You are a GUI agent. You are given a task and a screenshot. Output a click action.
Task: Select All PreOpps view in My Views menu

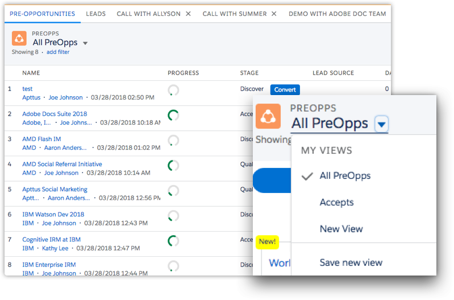[345, 176]
